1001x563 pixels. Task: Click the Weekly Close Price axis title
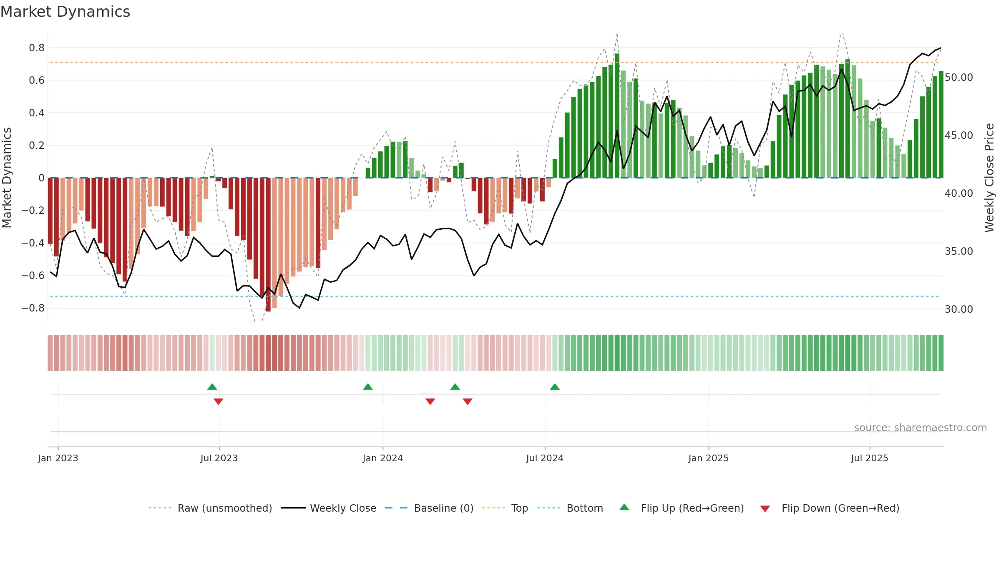click(989, 178)
